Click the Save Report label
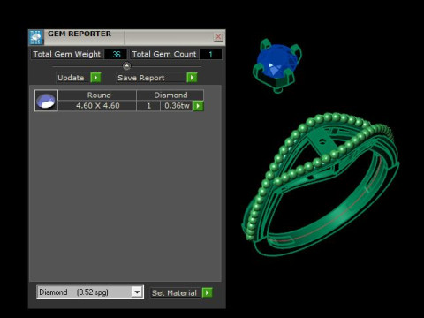424x318 pixels. pyautogui.click(x=141, y=78)
